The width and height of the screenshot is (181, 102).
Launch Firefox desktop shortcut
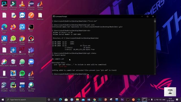tap(13, 28)
